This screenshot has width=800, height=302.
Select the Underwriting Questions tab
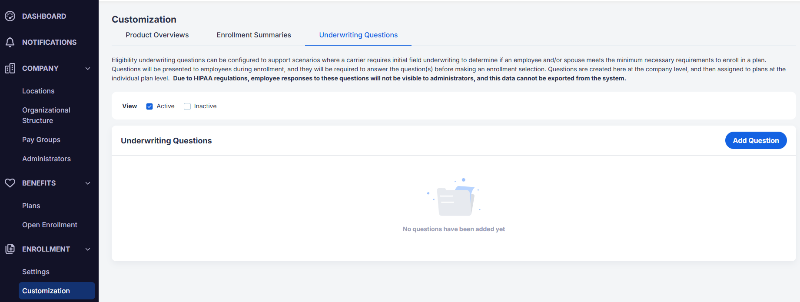coord(358,35)
